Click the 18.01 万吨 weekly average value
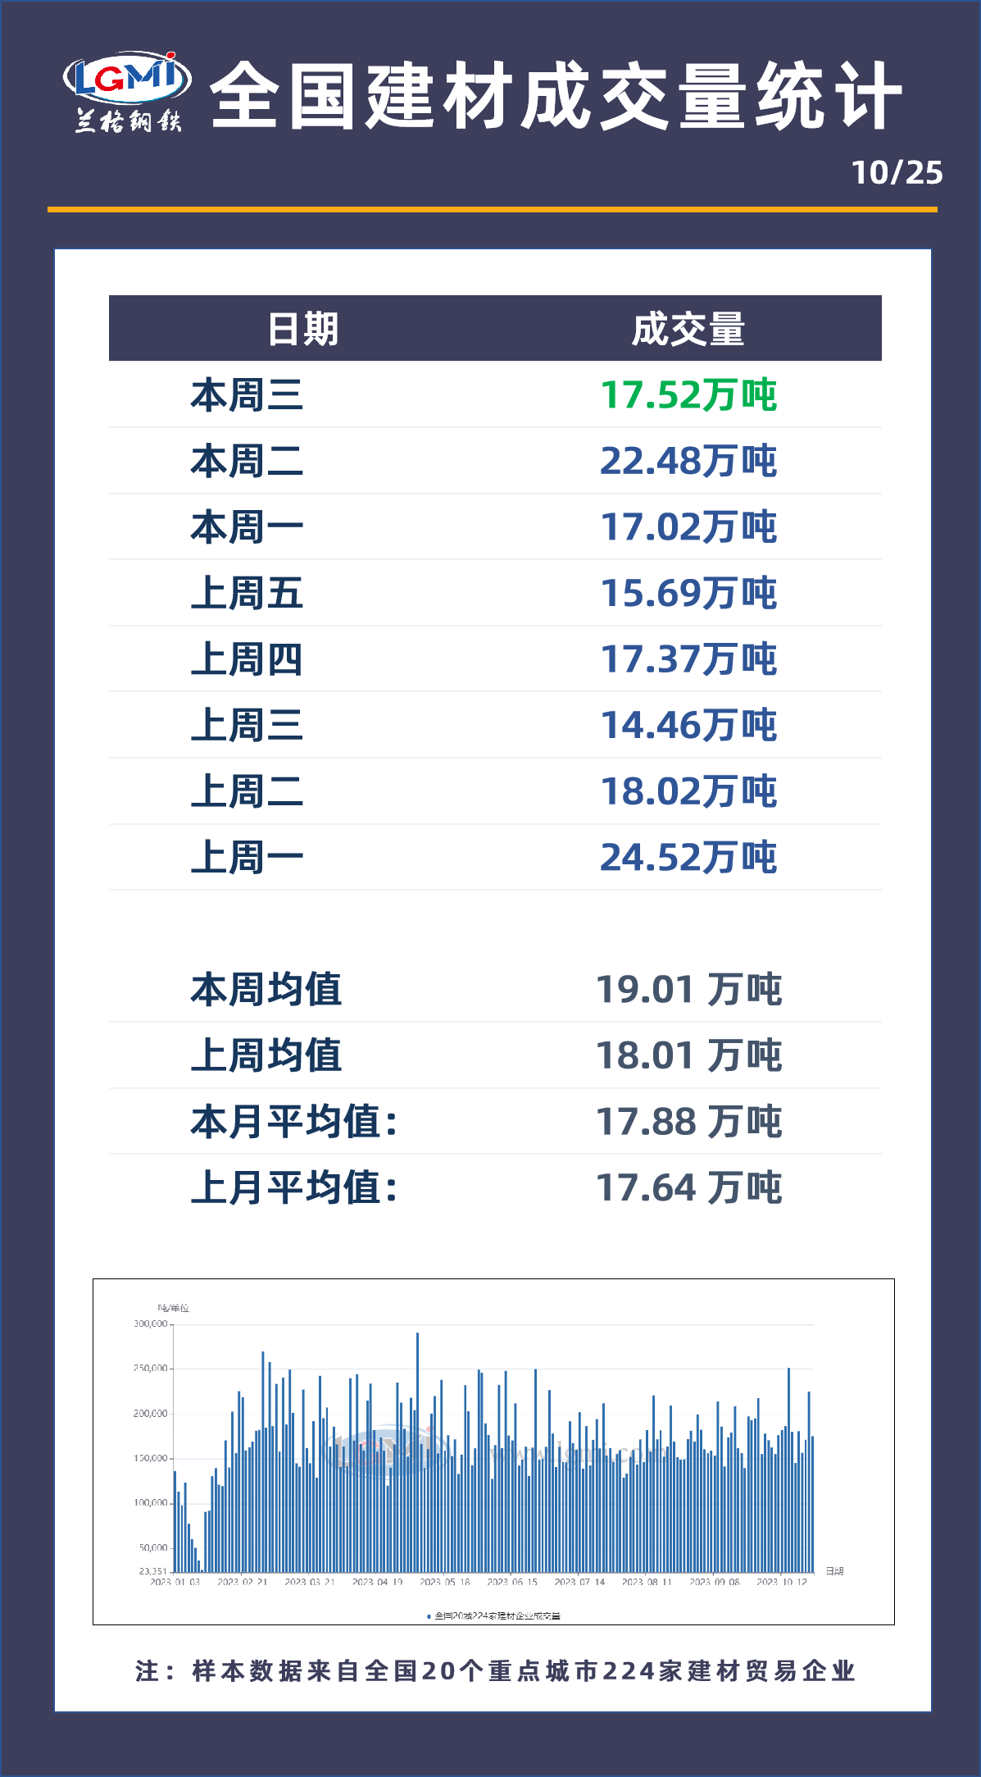The image size is (981, 1777). (688, 1055)
